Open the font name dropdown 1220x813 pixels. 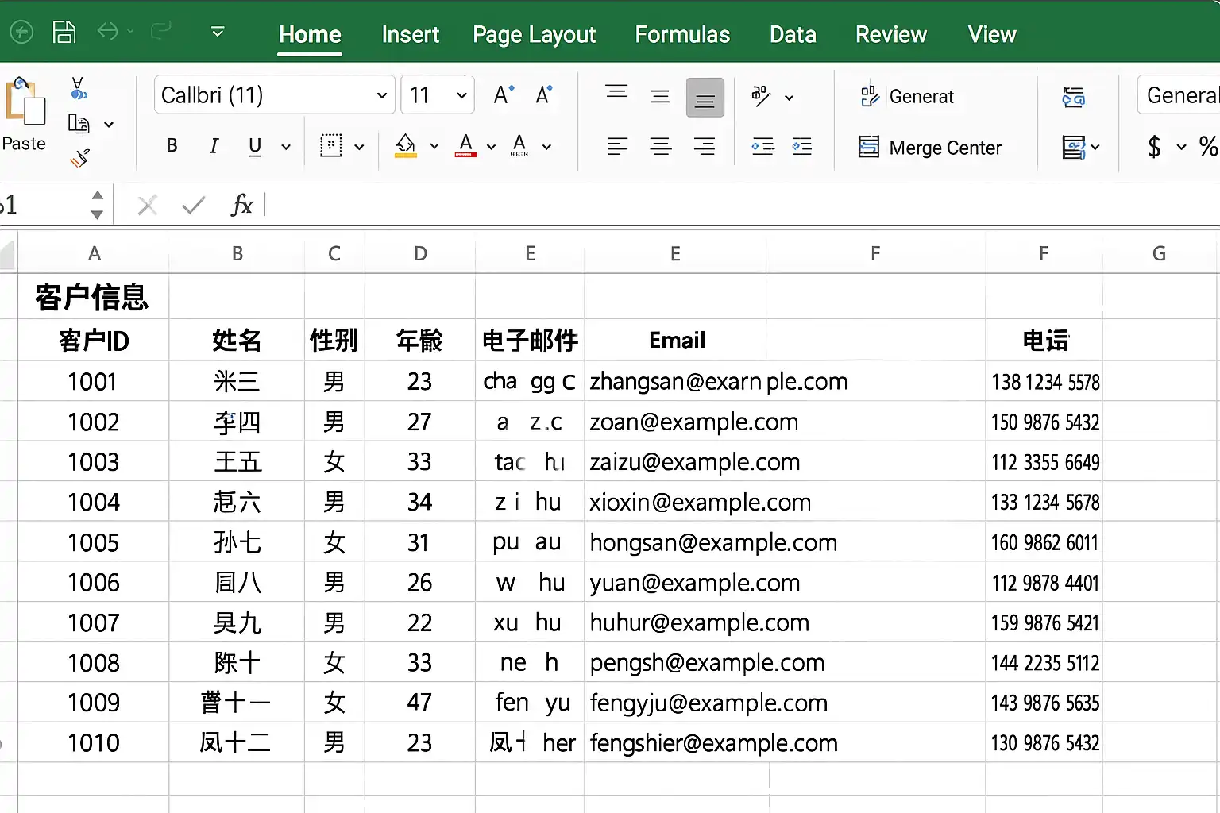click(x=382, y=95)
